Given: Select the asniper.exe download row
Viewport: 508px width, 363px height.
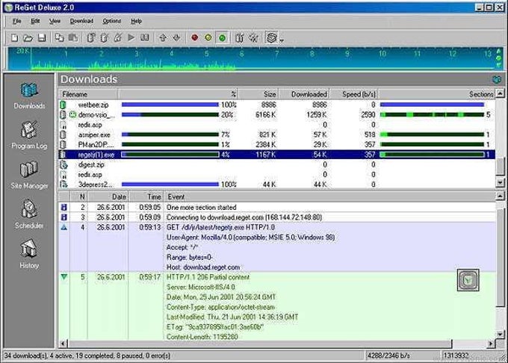Looking at the screenshot, I should [x=93, y=134].
